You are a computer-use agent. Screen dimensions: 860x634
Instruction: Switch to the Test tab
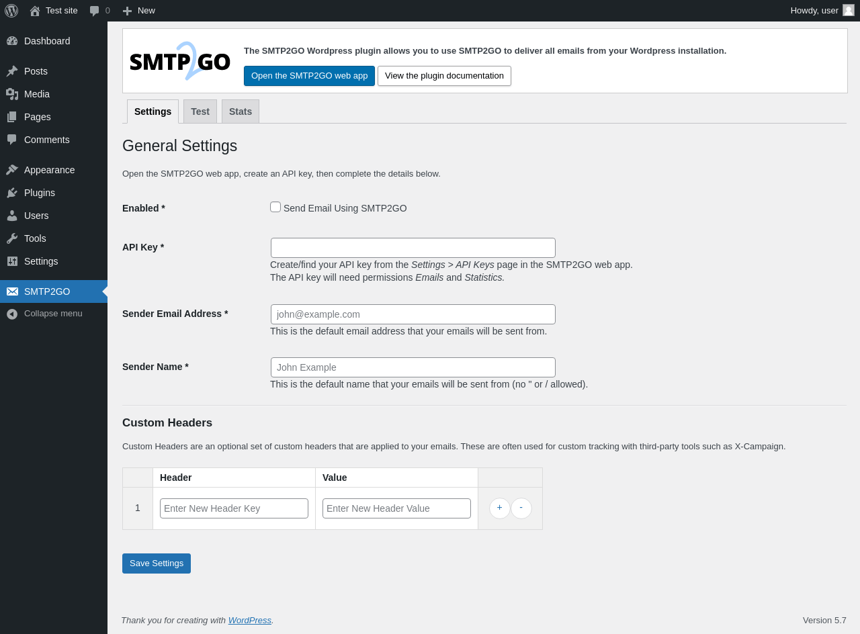coord(200,111)
